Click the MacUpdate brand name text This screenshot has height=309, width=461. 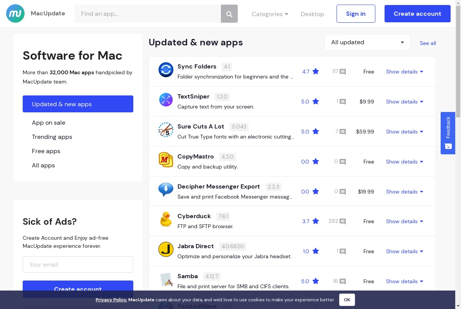click(48, 13)
